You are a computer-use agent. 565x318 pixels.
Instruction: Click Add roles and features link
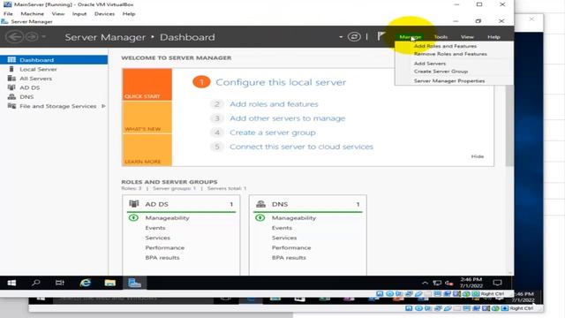[274, 104]
